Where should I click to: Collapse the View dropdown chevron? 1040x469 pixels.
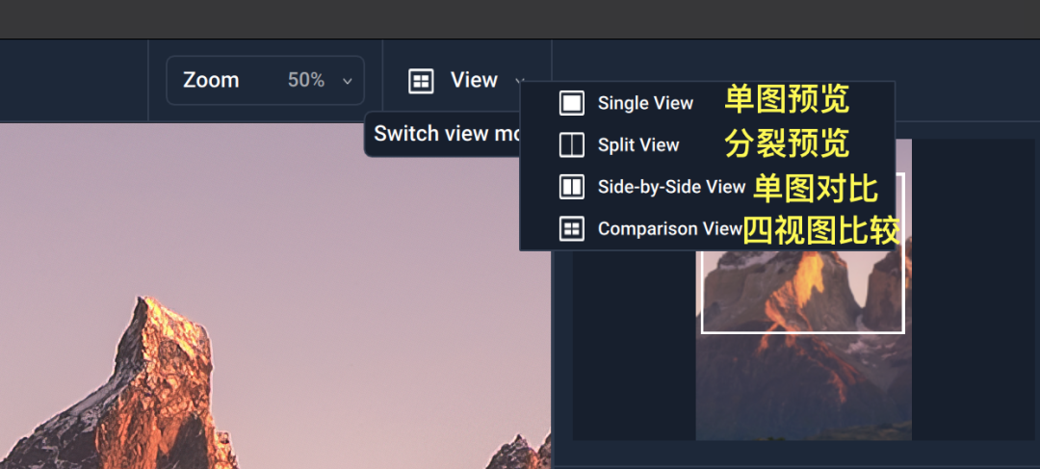point(518,81)
